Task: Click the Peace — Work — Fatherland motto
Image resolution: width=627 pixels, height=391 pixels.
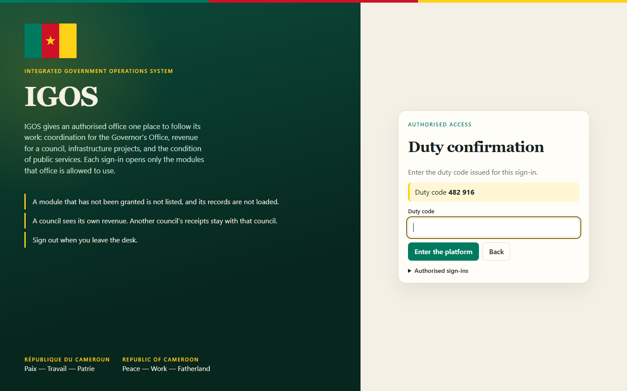Action: (x=166, y=368)
